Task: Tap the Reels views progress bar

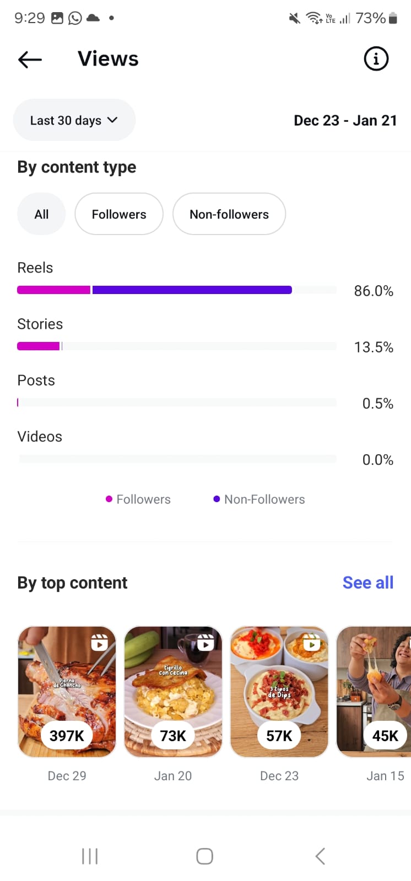Action: tap(176, 290)
